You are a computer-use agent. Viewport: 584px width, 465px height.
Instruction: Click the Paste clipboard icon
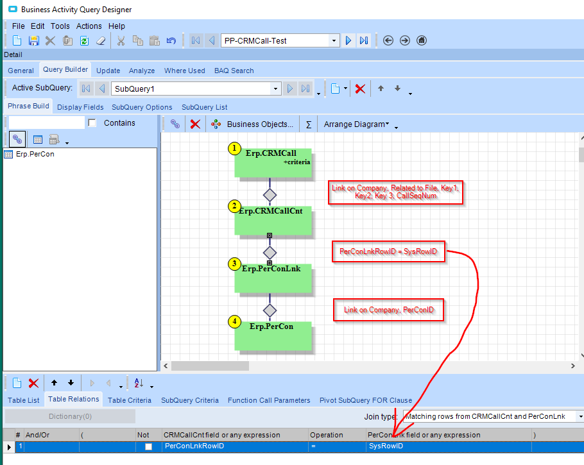pos(154,40)
